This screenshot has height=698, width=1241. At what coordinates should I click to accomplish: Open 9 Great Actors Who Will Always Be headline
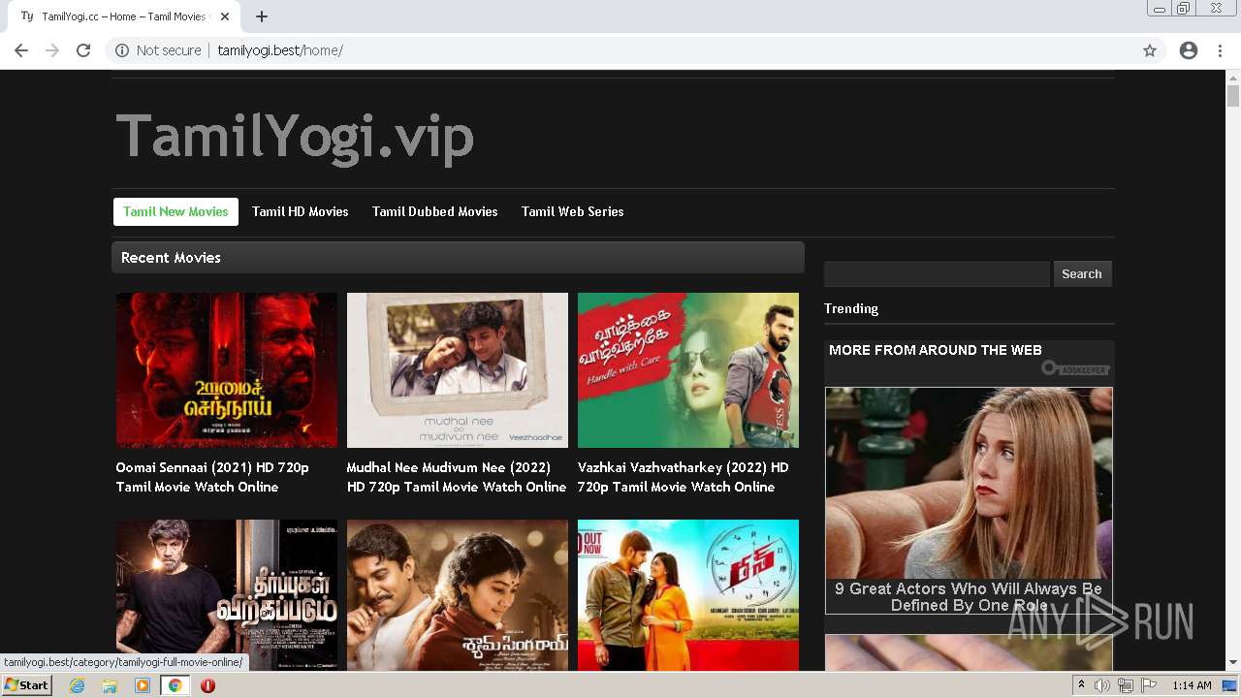(969, 596)
